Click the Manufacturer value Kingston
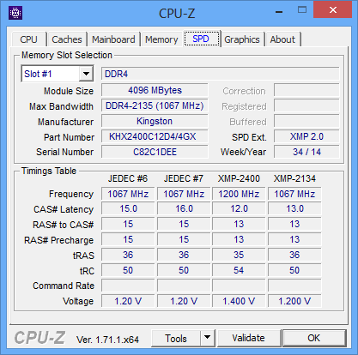Image resolution: width=358 pixels, height=355 pixels. [155, 121]
